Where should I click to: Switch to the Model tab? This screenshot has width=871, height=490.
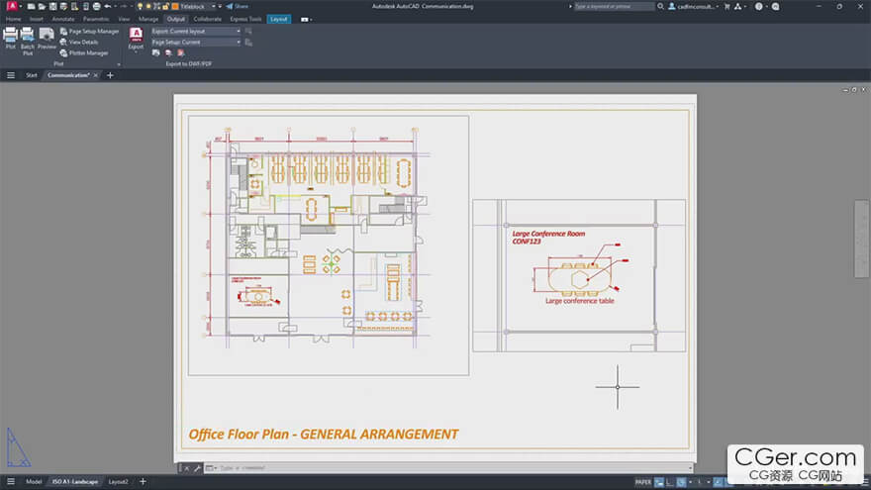[x=34, y=482]
